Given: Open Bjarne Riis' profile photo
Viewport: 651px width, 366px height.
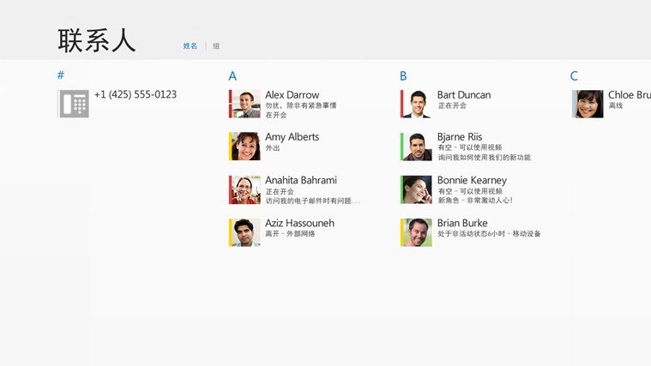Looking at the screenshot, I should (417, 146).
